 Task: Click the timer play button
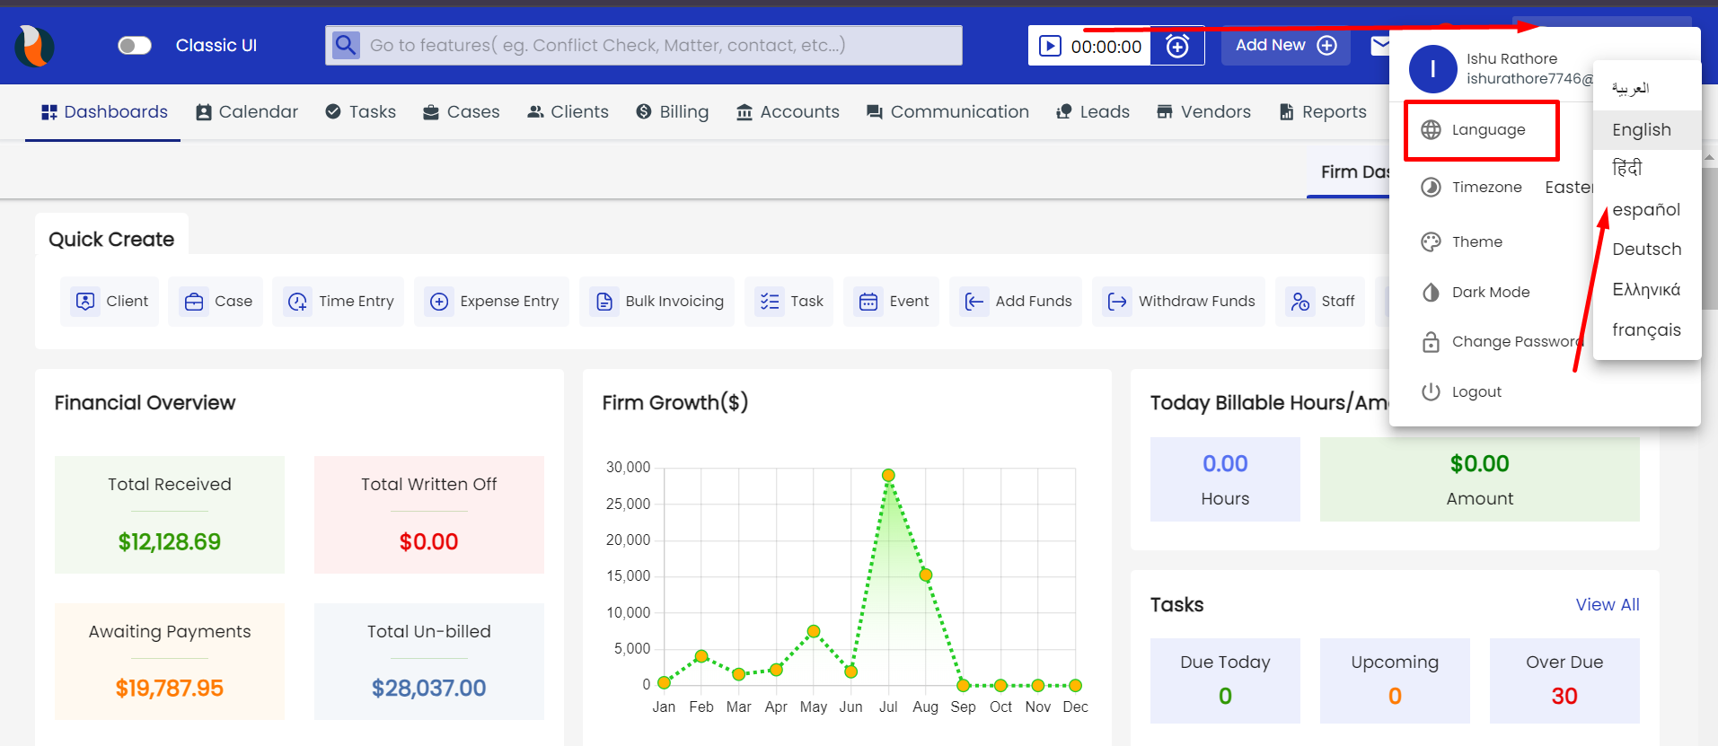click(1050, 46)
